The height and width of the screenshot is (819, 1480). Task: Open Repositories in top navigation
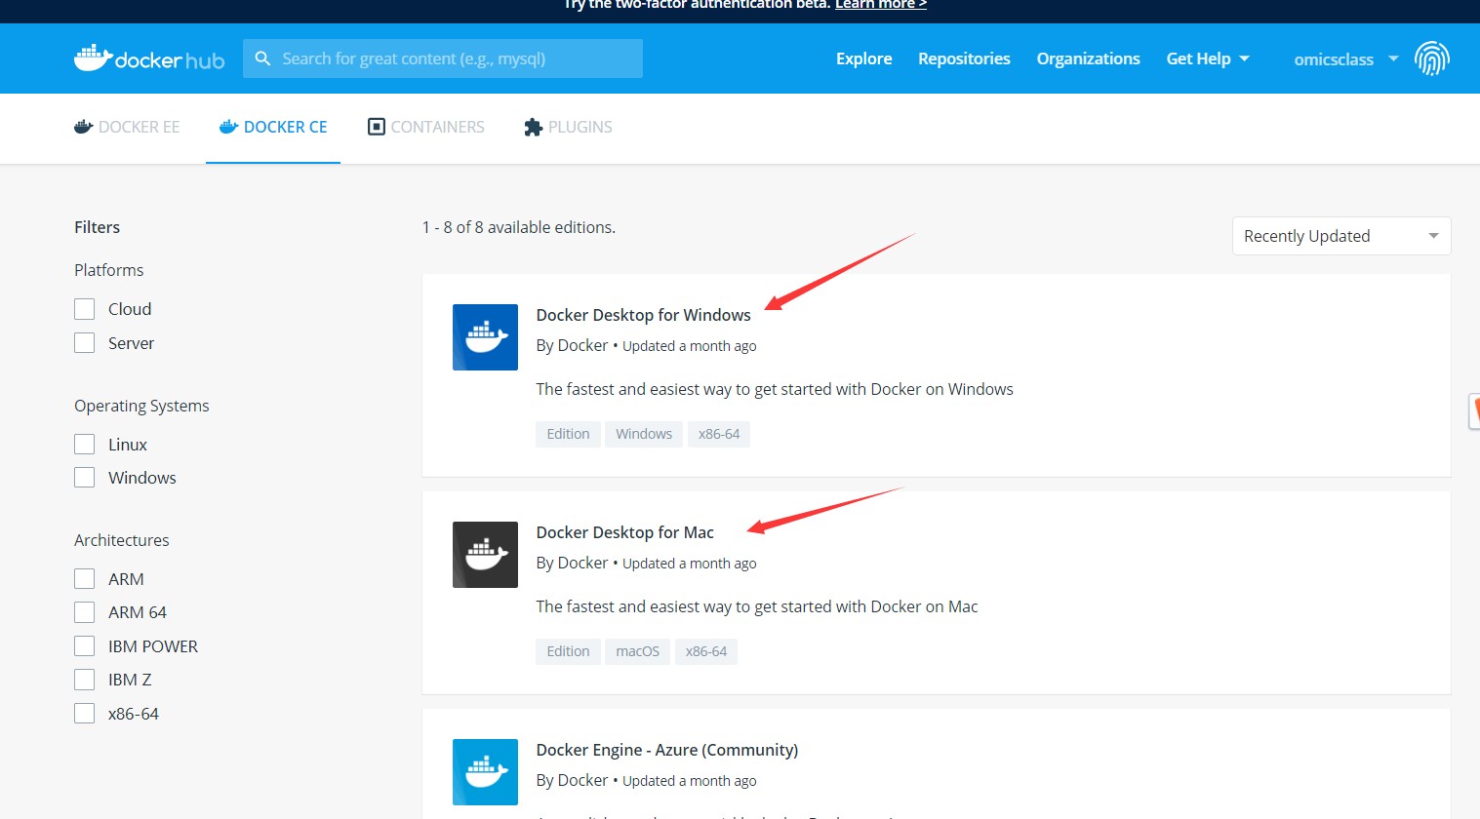pos(964,58)
